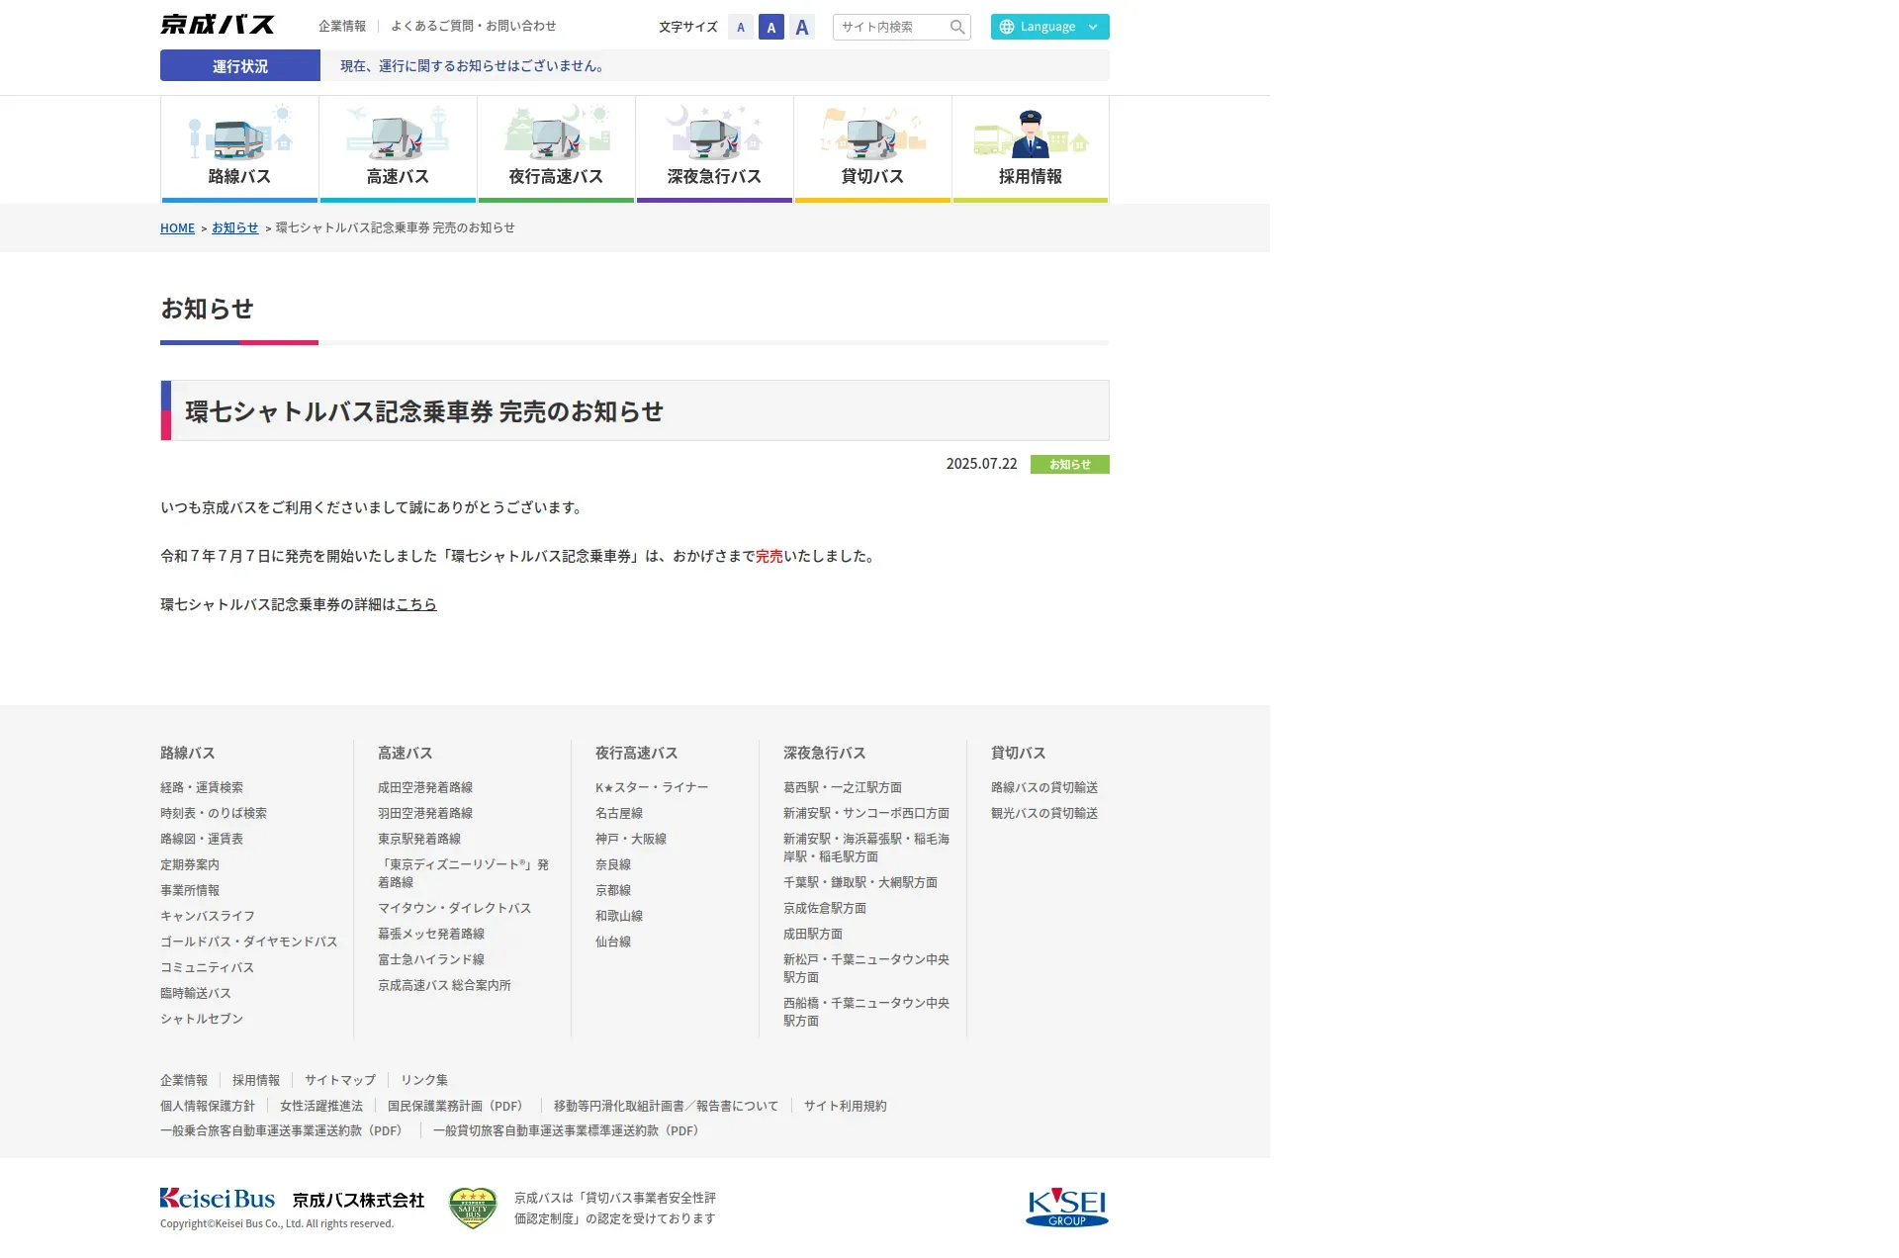The image size is (1899, 1258).
Task: Click the 夜行高速バス castle bus icon
Action: (x=556, y=134)
